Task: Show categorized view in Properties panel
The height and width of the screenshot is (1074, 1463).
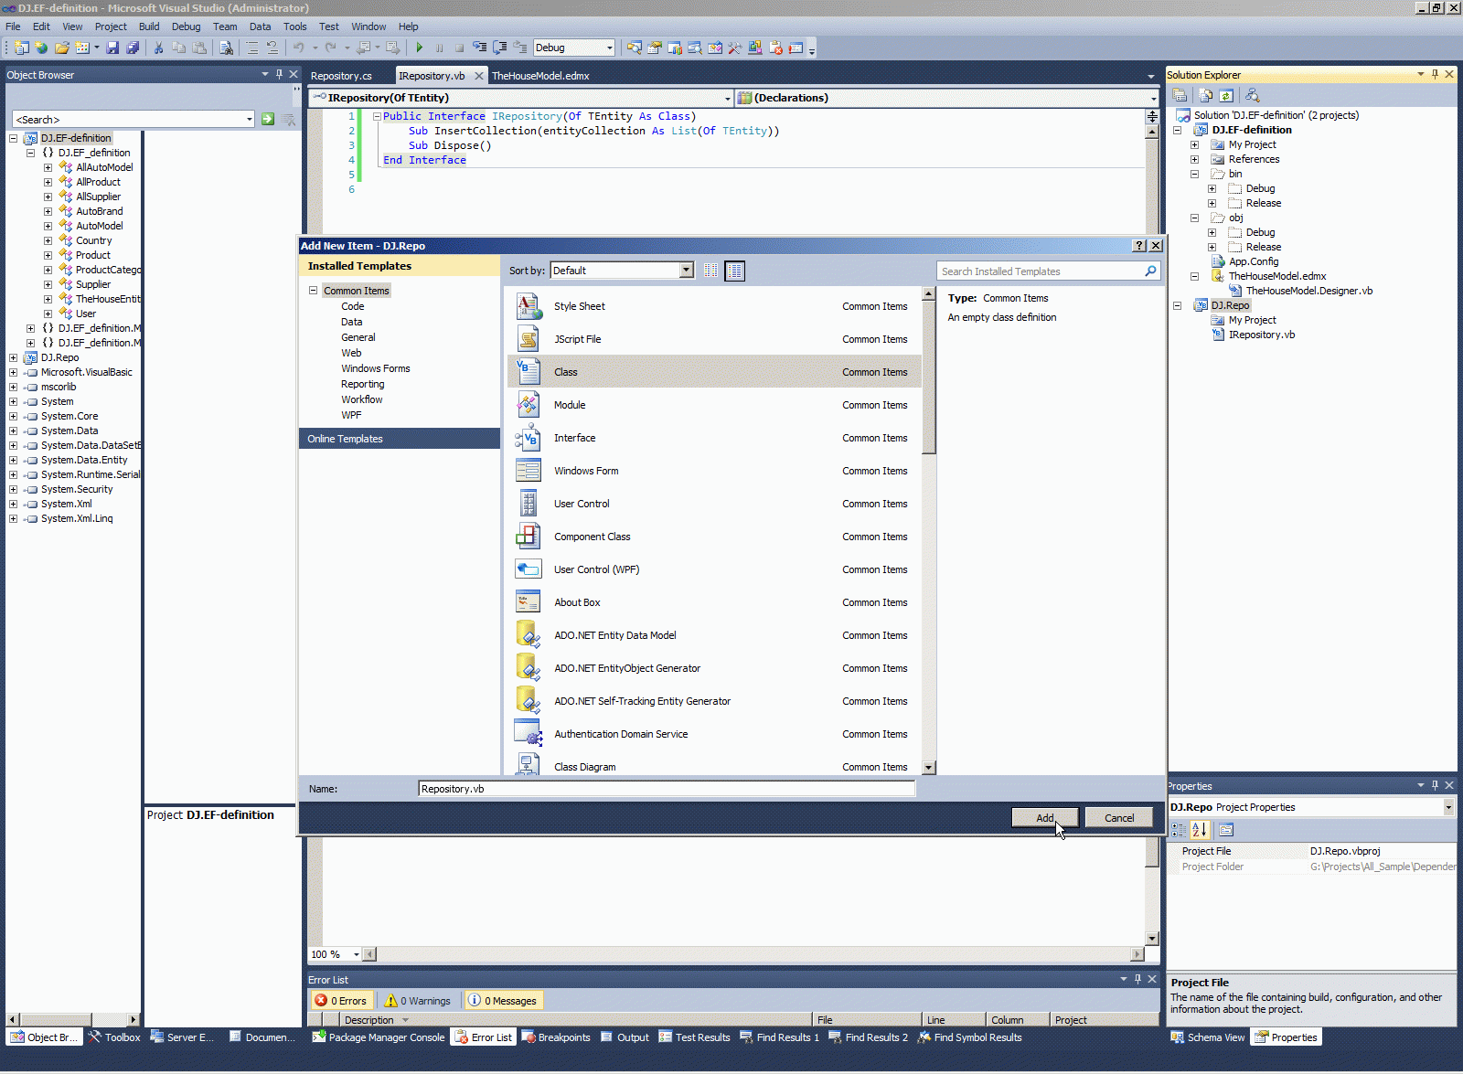Action: (x=1179, y=829)
